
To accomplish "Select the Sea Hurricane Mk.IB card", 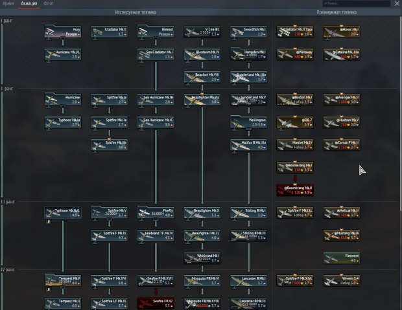I will click(x=156, y=100).
